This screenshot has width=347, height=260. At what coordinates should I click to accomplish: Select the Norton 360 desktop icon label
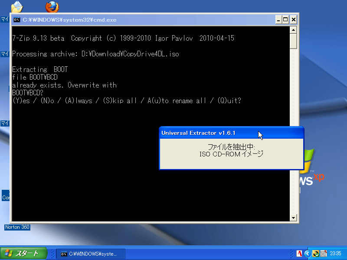coord(17,227)
